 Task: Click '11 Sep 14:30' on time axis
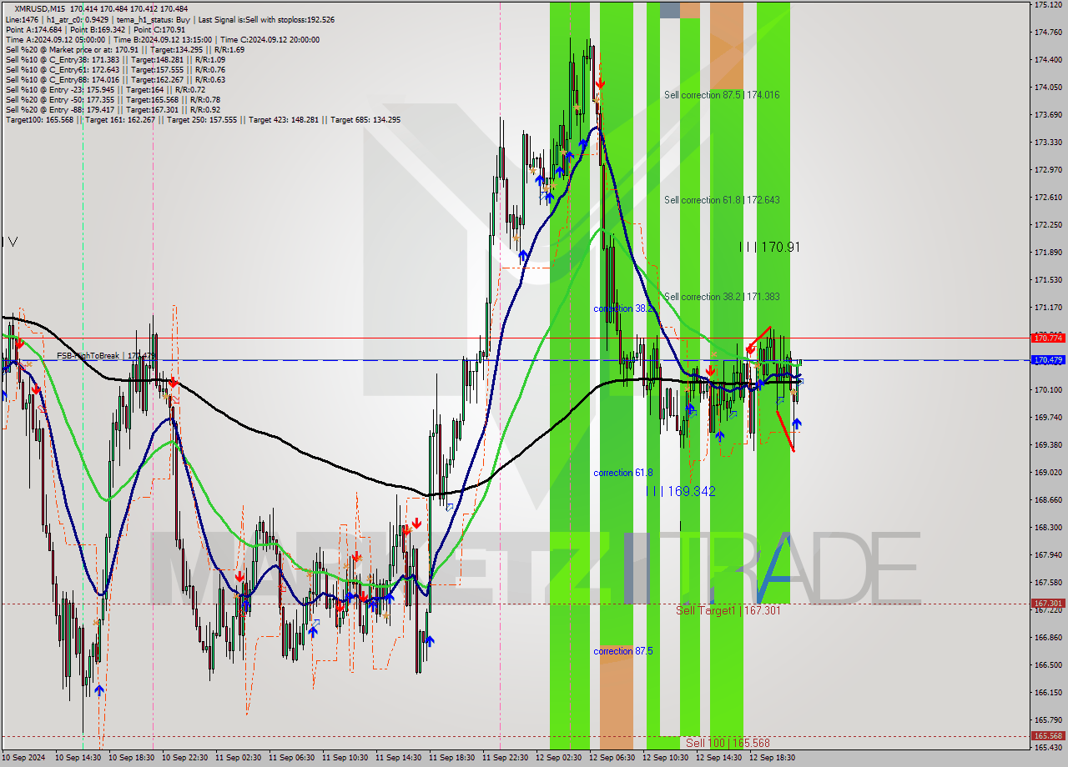point(398,758)
